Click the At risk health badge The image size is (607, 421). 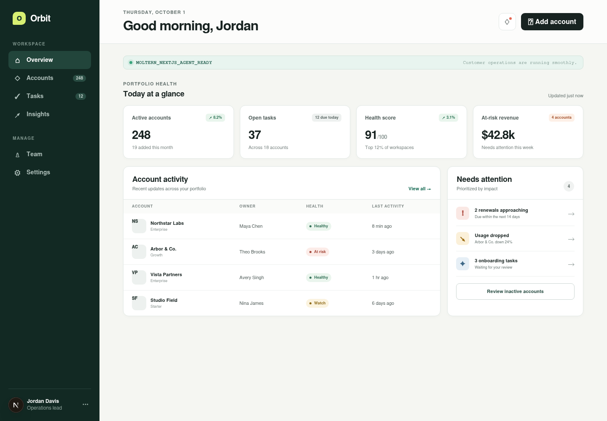317,252
